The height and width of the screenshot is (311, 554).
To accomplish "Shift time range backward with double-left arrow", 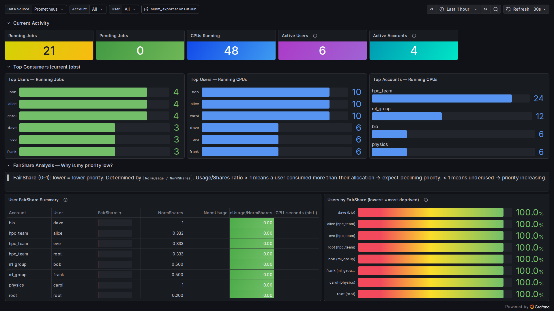I will [x=432, y=9].
